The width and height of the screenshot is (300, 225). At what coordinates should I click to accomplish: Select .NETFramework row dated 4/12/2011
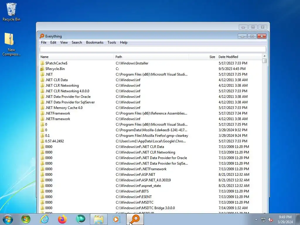click(x=150, y=119)
